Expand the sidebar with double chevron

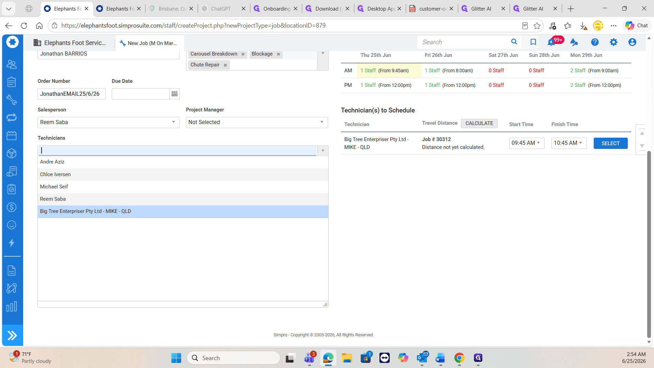[x=12, y=336]
